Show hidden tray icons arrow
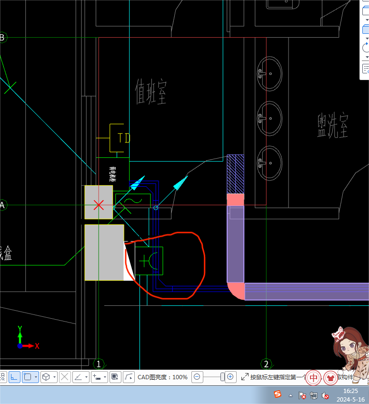Image resolution: width=369 pixels, height=404 pixels. point(291,395)
